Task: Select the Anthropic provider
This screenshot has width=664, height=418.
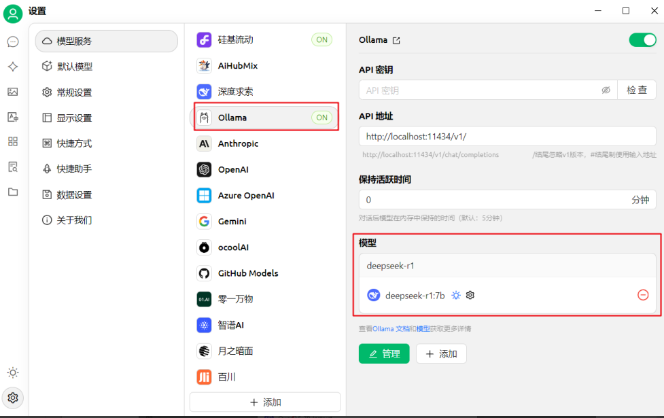Action: [x=265, y=143]
